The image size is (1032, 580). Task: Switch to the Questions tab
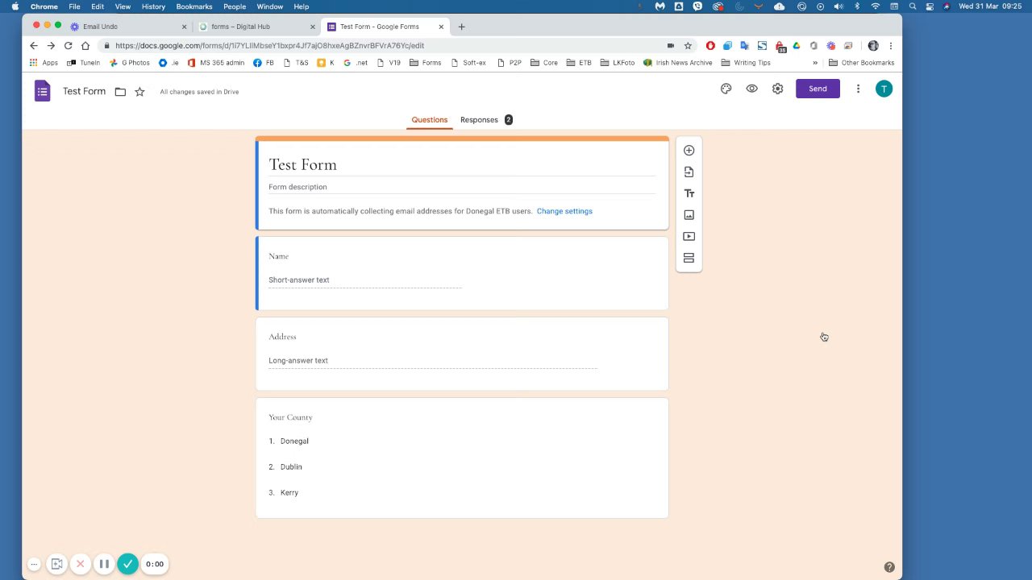pos(429,120)
